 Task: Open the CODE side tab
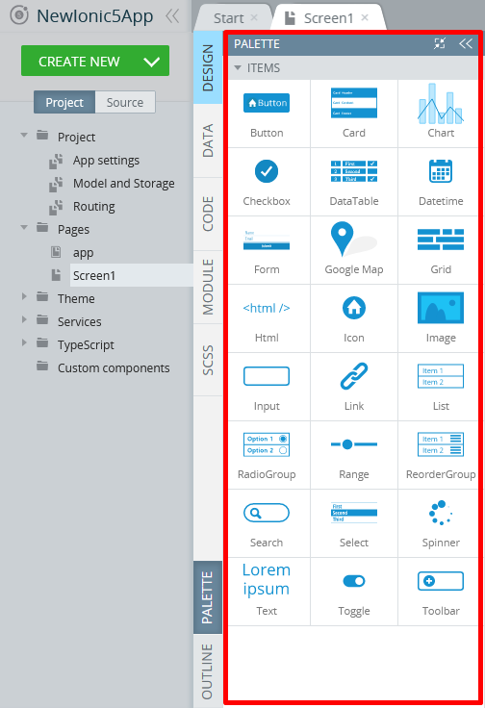coord(208,214)
